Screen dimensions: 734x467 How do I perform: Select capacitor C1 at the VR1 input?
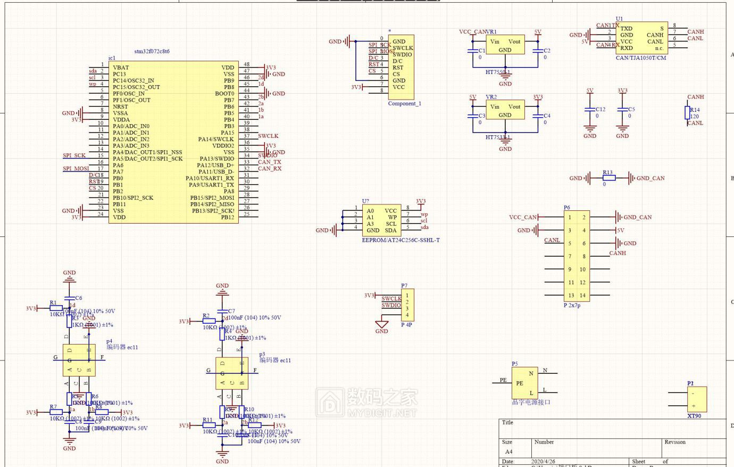[472, 51]
